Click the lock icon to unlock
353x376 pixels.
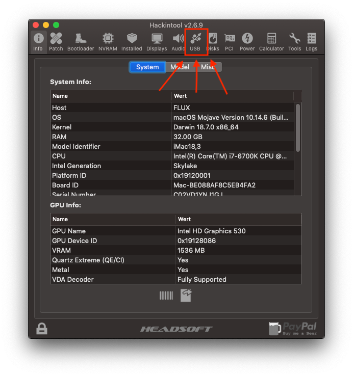(42, 329)
